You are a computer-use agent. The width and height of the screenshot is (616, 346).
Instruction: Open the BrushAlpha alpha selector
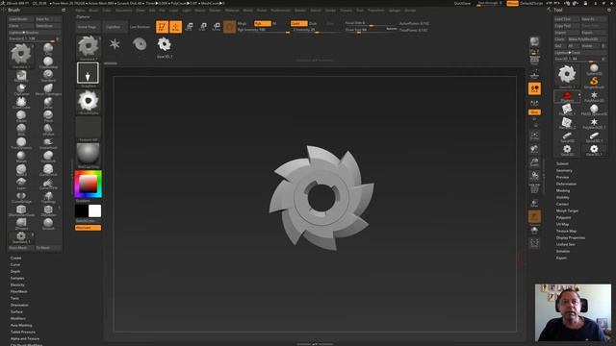tap(88, 102)
